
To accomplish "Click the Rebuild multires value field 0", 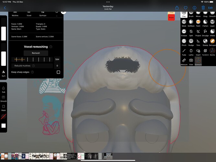I will tap(57, 66).
